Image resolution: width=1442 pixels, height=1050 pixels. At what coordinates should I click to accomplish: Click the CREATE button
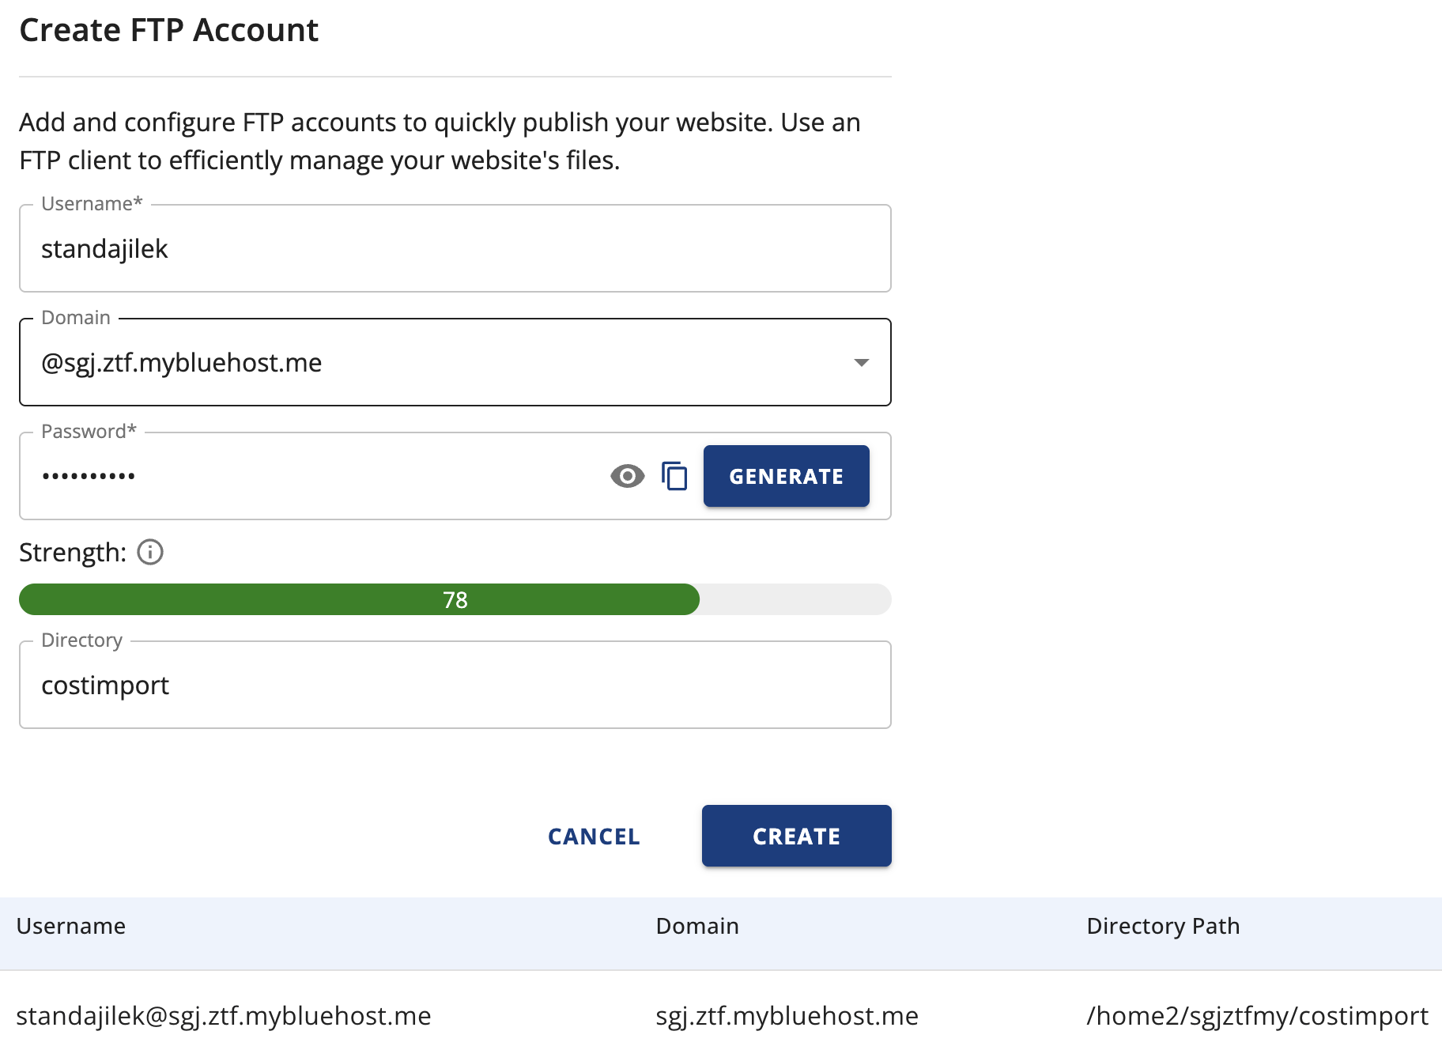click(796, 836)
